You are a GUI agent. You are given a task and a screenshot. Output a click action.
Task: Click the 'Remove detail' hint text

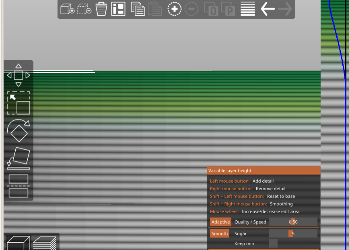pyautogui.click(x=270, y=189)
